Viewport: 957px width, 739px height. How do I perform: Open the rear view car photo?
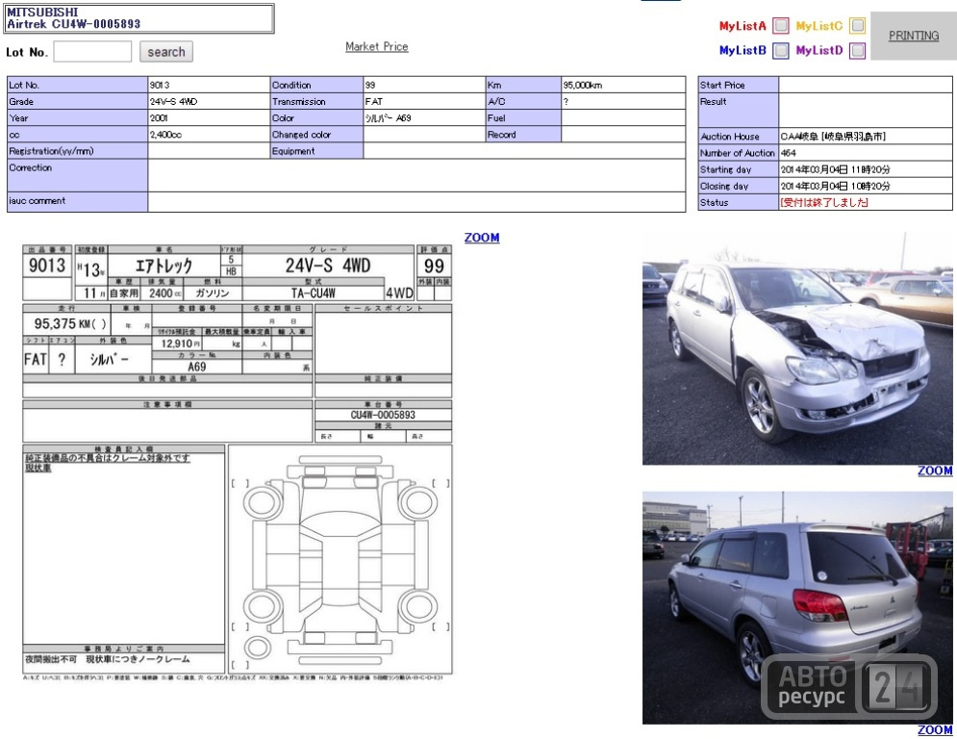pyautogui.click(x=797, y=608)
